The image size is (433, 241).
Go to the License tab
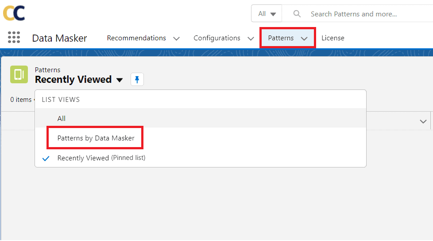(x=333, y=38)
